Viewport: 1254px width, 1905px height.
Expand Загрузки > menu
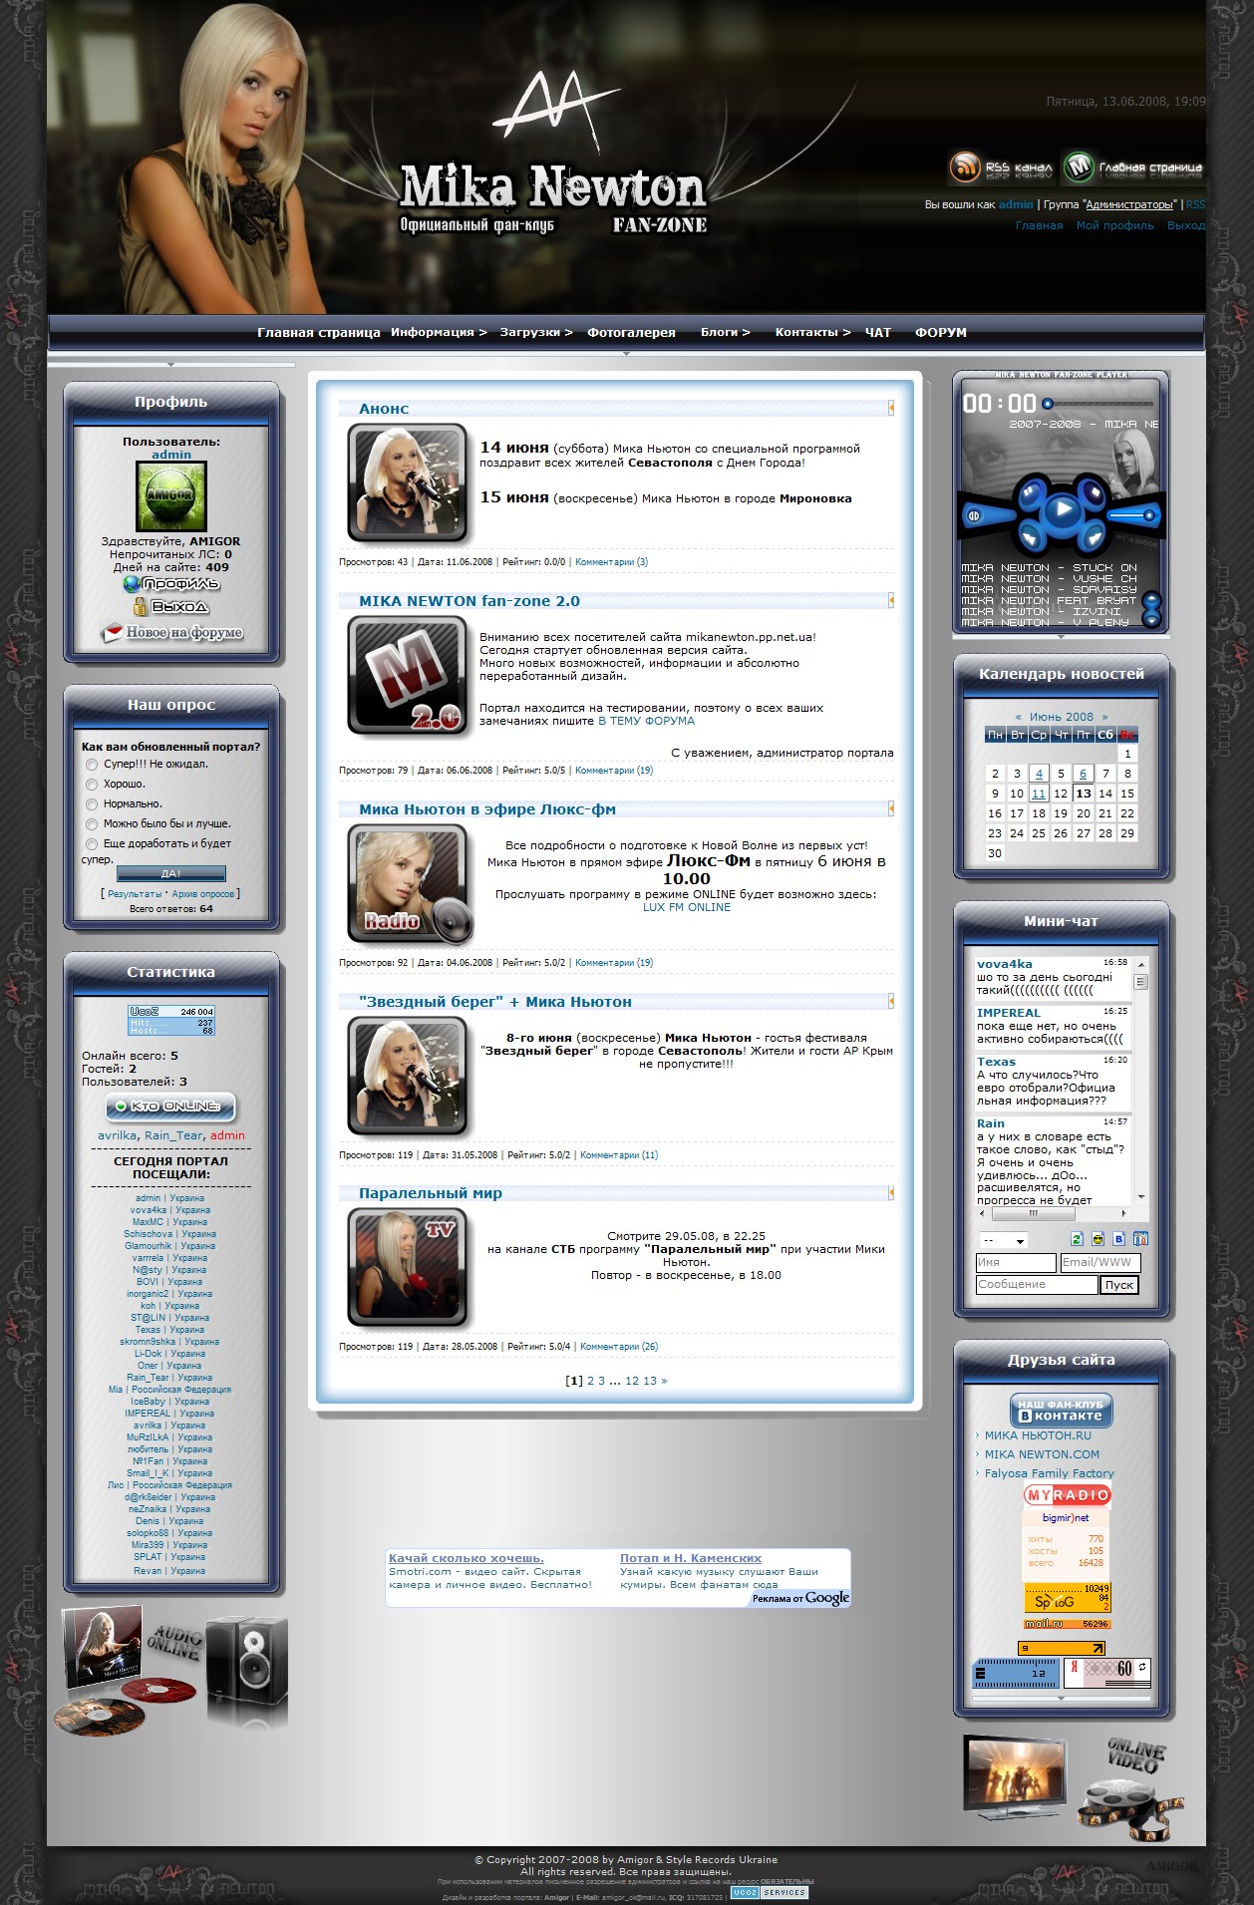536,332
